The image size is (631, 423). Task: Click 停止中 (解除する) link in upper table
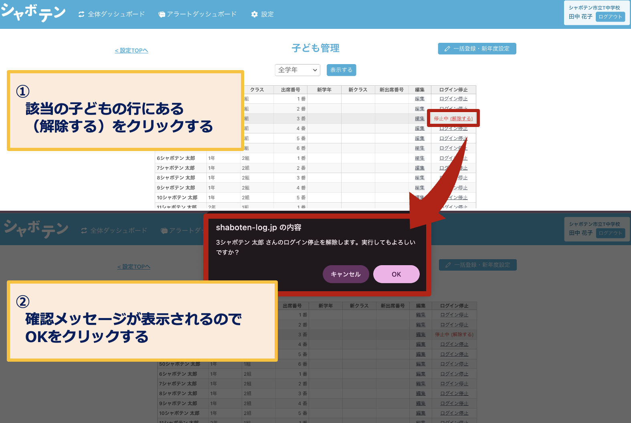pyautogui.click(x=453, y=119)
